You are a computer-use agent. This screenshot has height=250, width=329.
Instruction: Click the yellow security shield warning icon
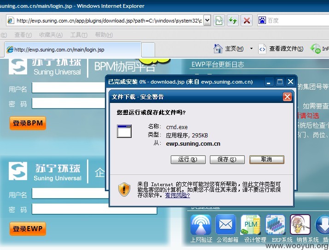coord(124,189)
